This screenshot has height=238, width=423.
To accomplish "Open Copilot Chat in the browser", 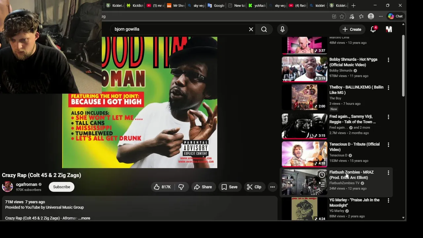I will pos(396,16).
